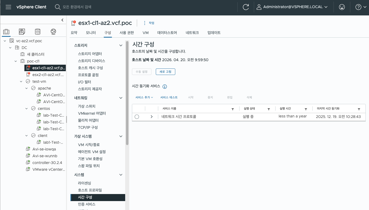The image size is (369, 210).
Task: Collapse the 네트워킹 section
Action: tap(121, 98)
